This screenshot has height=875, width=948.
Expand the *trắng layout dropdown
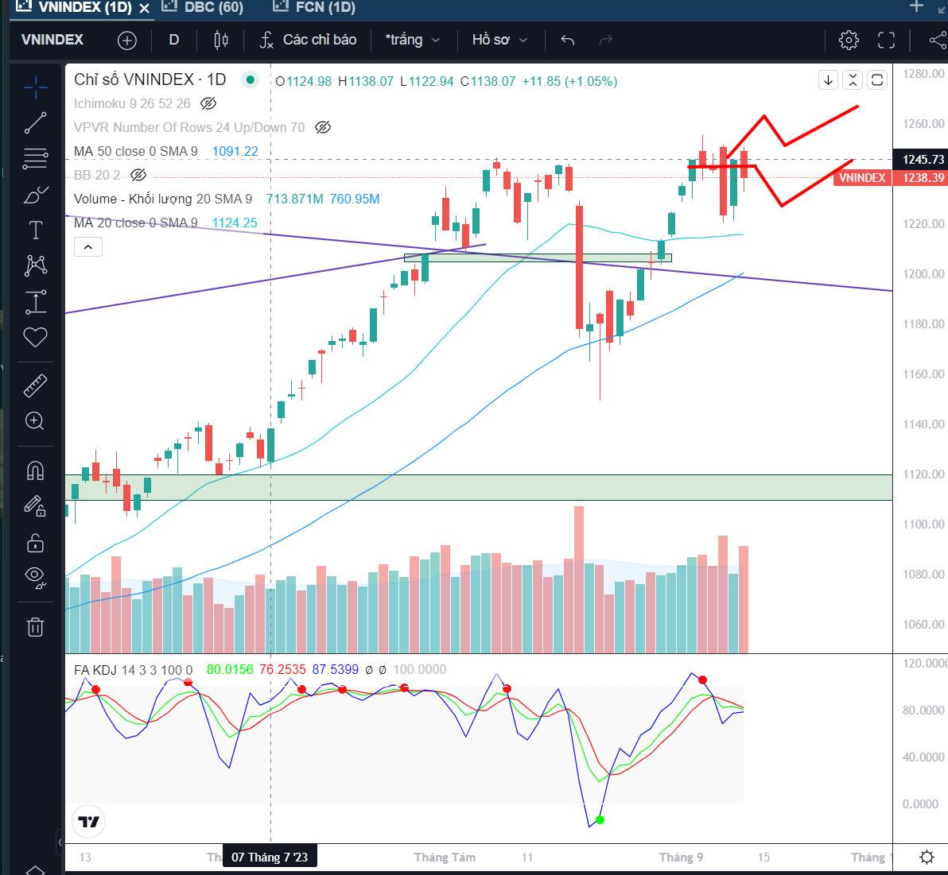point(412,41)
